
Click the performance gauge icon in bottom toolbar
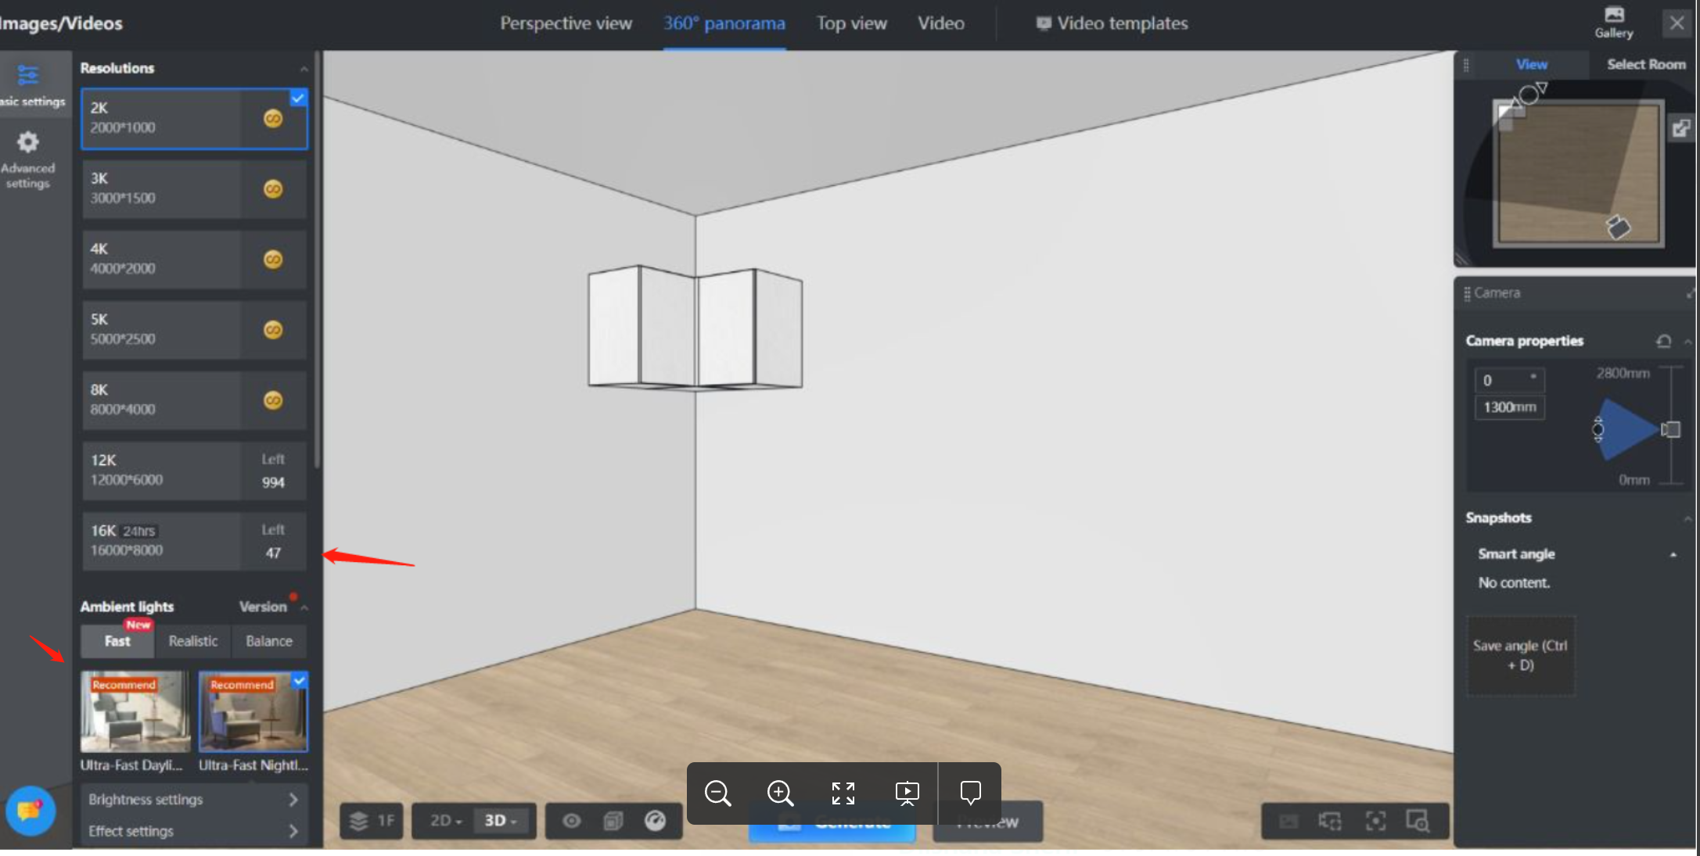pos(655,820)
